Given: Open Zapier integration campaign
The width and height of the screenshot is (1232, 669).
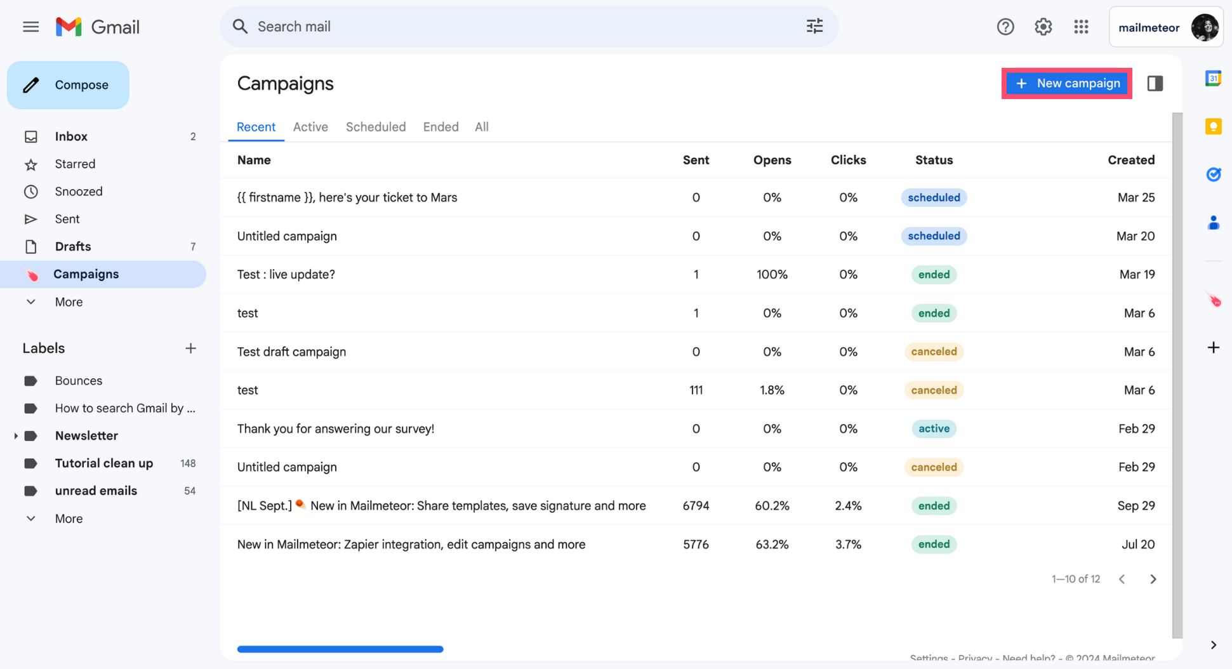Looking at the screenshot, I should [696, 544].
